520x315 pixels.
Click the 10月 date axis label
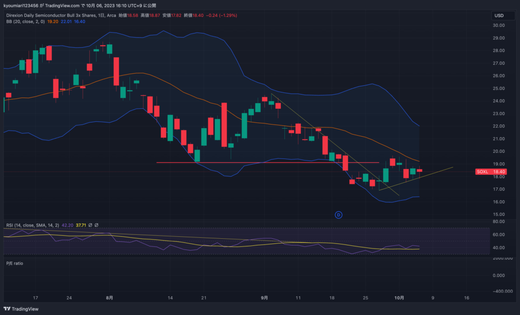399,298
